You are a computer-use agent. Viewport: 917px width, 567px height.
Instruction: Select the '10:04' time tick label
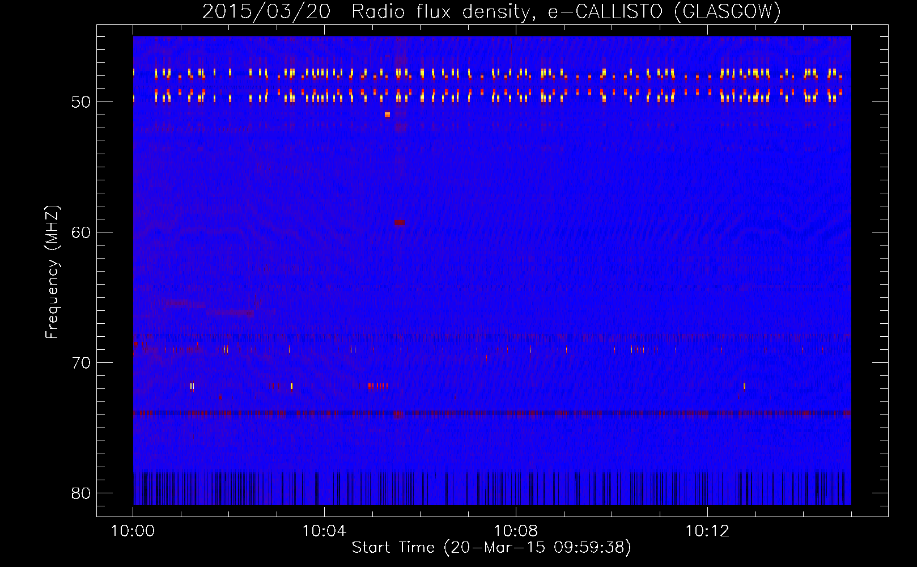324,531
